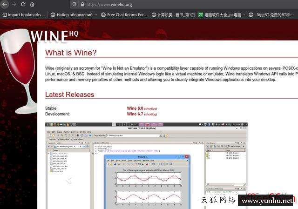The width and height of the screenshot is (298, 209).
Task: Click the What is Wine? heading
Action: pos(71,53)
